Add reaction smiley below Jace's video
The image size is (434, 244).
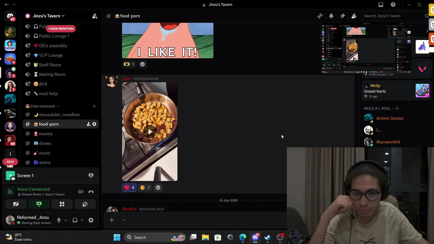point(158,187)
